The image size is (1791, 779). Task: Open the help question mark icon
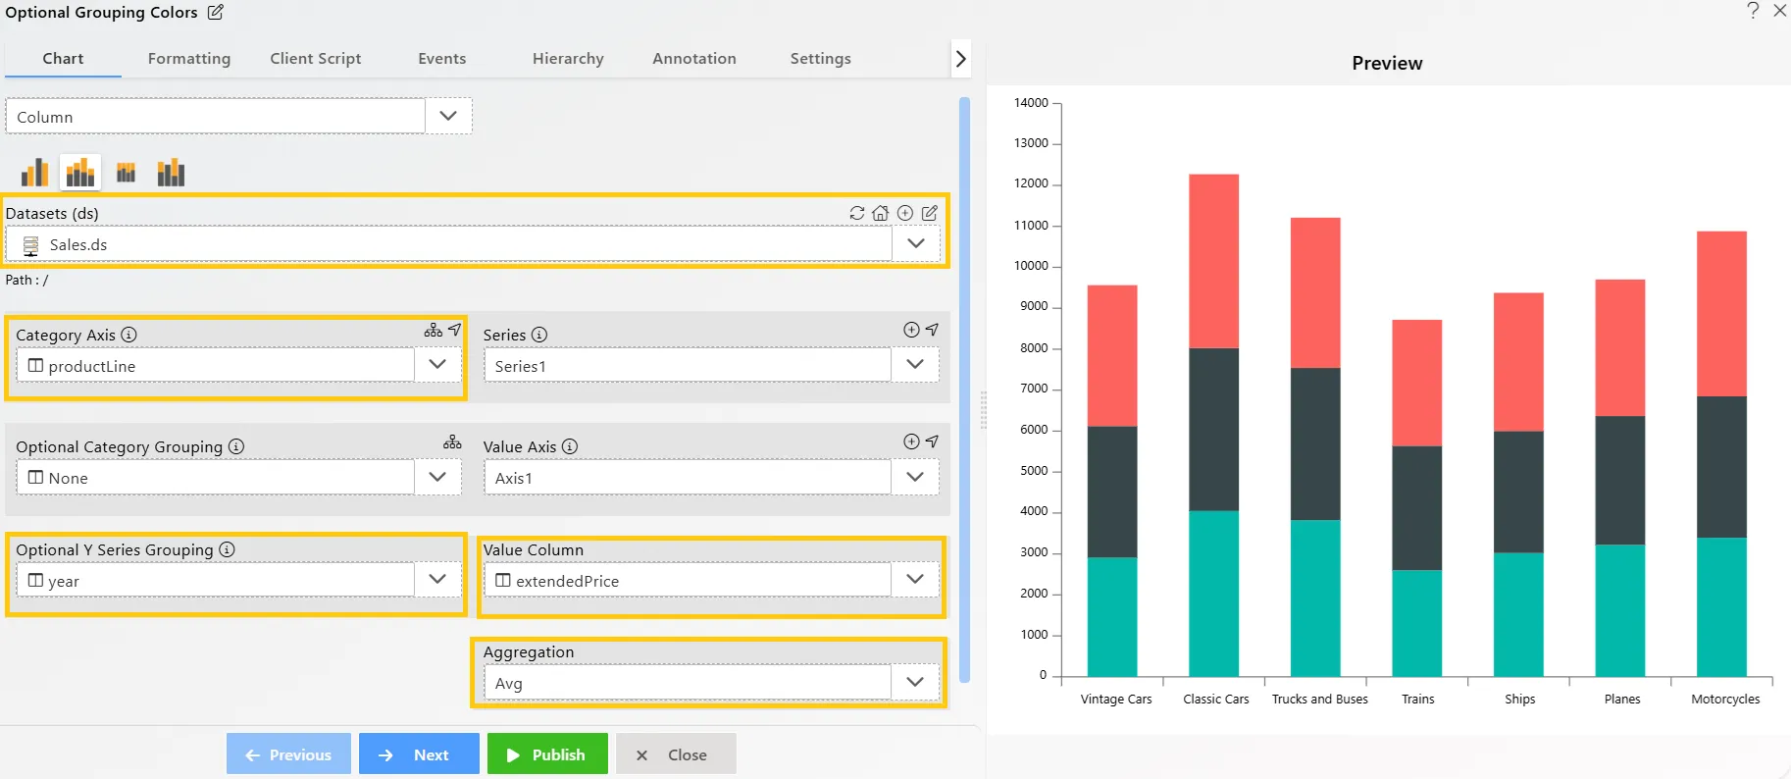tap(1753, 11)
